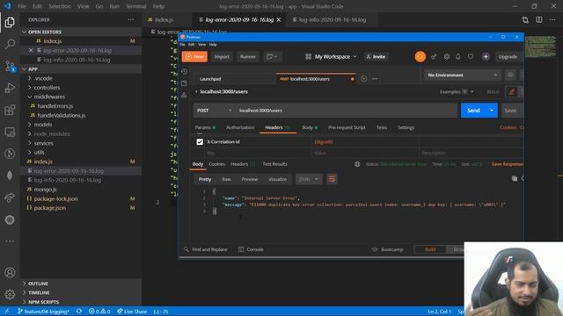Switch to Authorization tab in Postman request
563x316 pixels.
240,127
